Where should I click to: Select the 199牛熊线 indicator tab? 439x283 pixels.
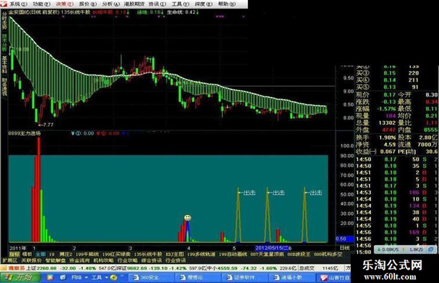[87, 254]
